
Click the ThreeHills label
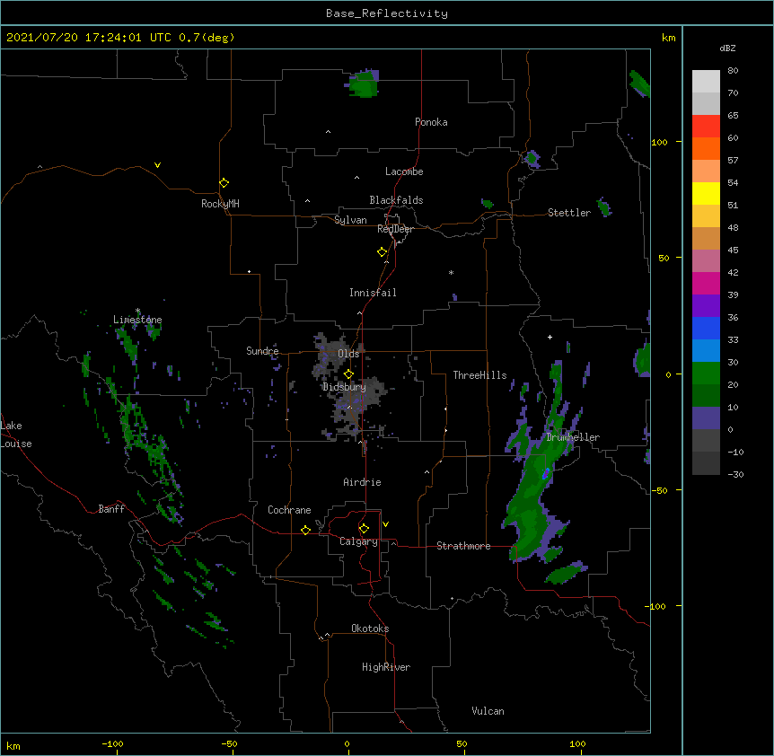pos(479,375)
